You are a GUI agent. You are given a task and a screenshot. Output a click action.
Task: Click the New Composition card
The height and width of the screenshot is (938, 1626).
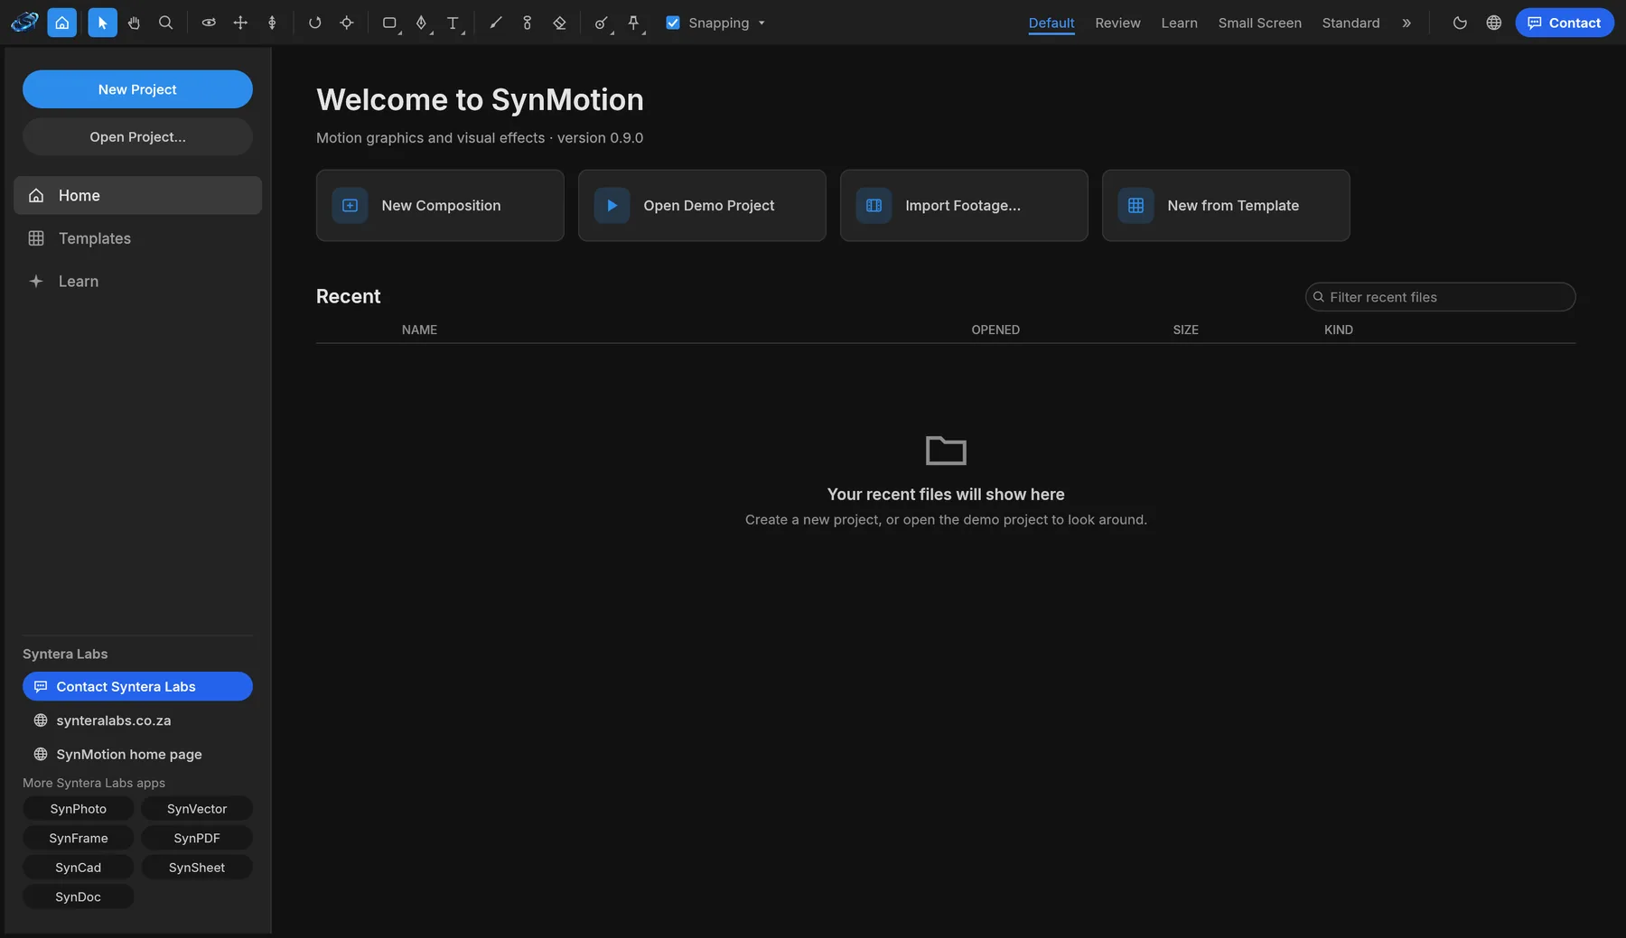(440, 205)
